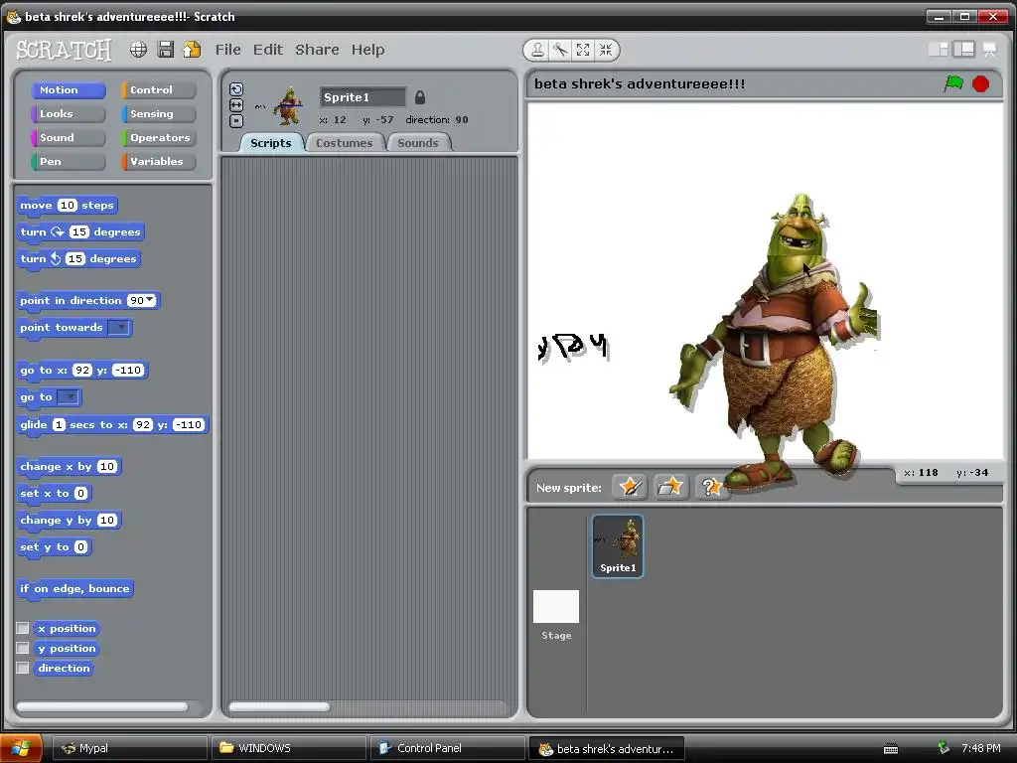Switch to Mypal taskbar window
1017x763 pixels.
tap(129, 748)
